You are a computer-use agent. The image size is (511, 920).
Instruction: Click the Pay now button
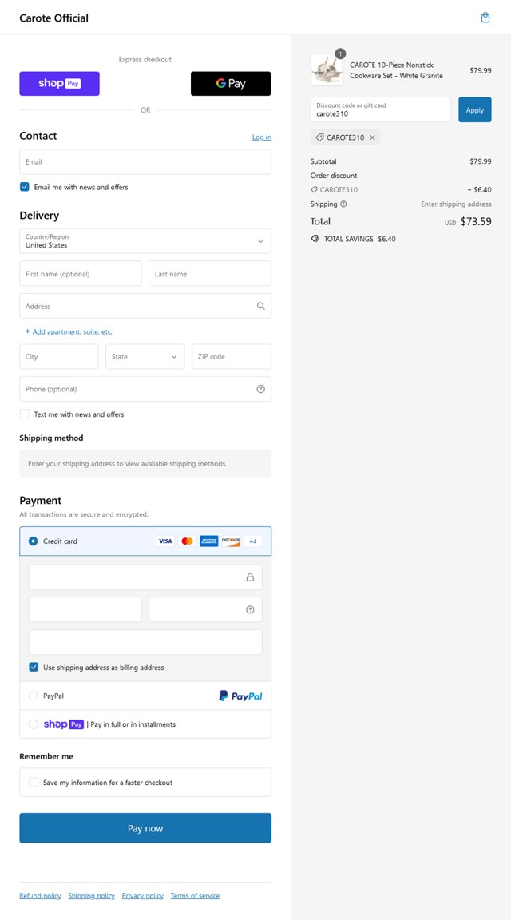tap(145, 828)
